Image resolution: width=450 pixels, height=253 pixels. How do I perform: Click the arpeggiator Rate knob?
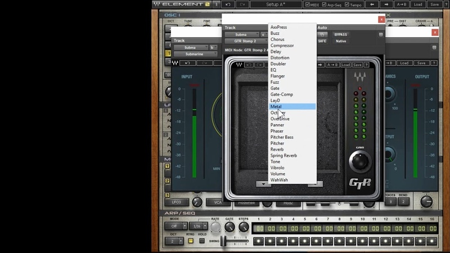click(x=215, y=227)
